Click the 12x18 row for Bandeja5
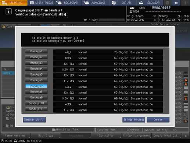The width and height of the screenshot is (190, 143). [x=108, y=75]
